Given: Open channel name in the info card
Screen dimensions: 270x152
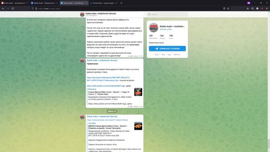Looking at the screenshot, I should (173, 26).
